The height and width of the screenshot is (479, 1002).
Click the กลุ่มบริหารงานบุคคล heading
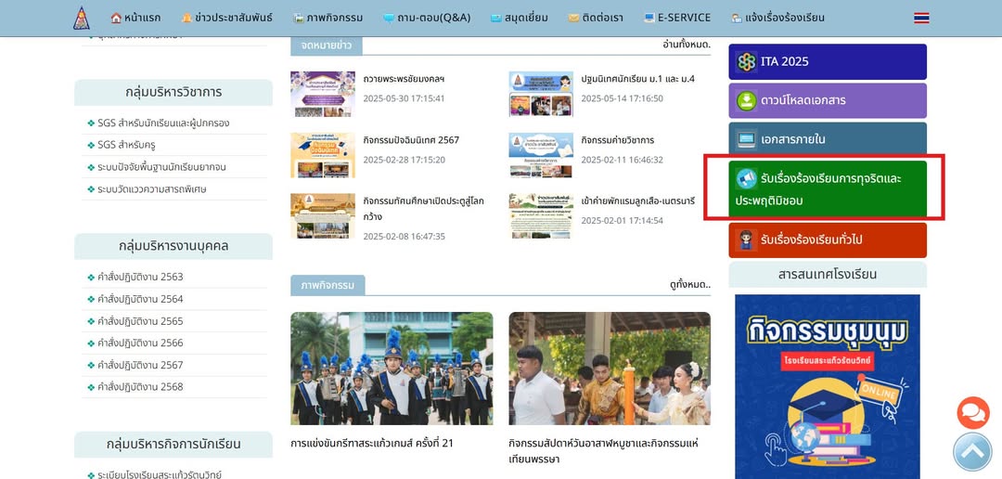point(173,246)
